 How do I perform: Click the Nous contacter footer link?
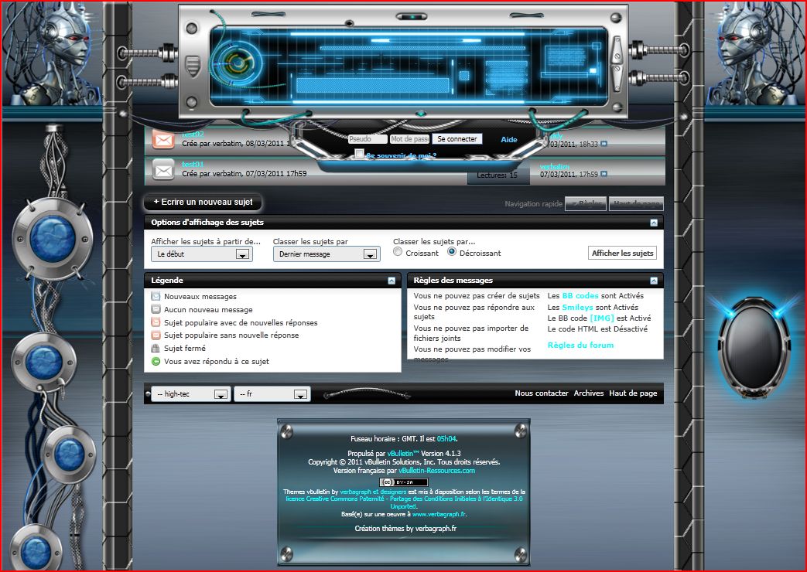click(x=542, y=393)
